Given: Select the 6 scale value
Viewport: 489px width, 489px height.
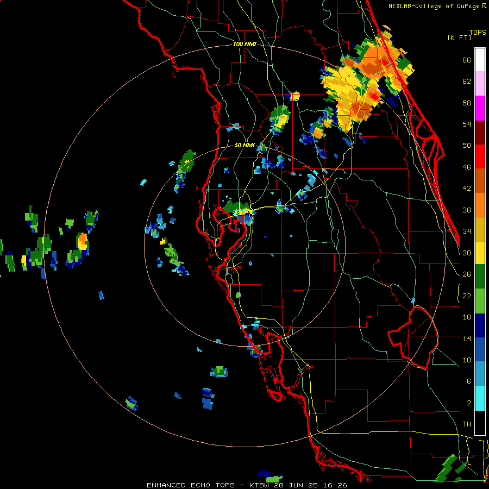Looking at the screenshot, I should tap(468, 381).
